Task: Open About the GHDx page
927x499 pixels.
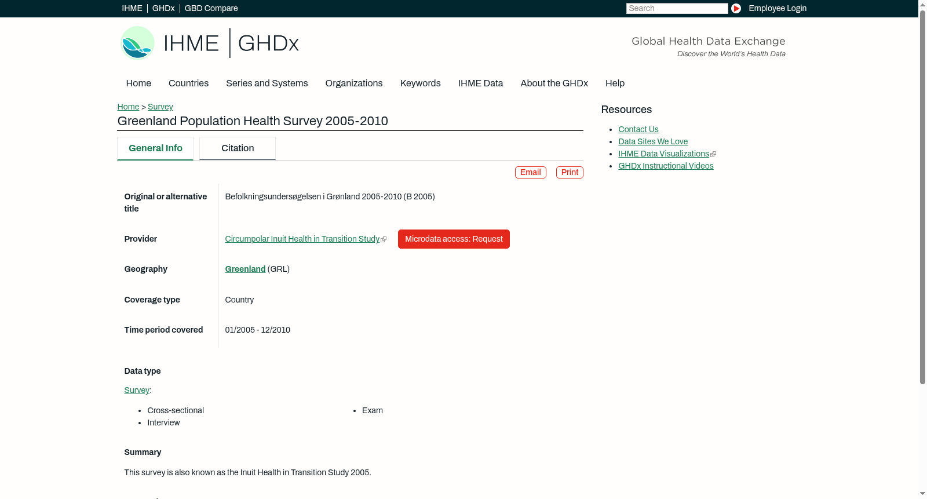Action: click(554, 83)
